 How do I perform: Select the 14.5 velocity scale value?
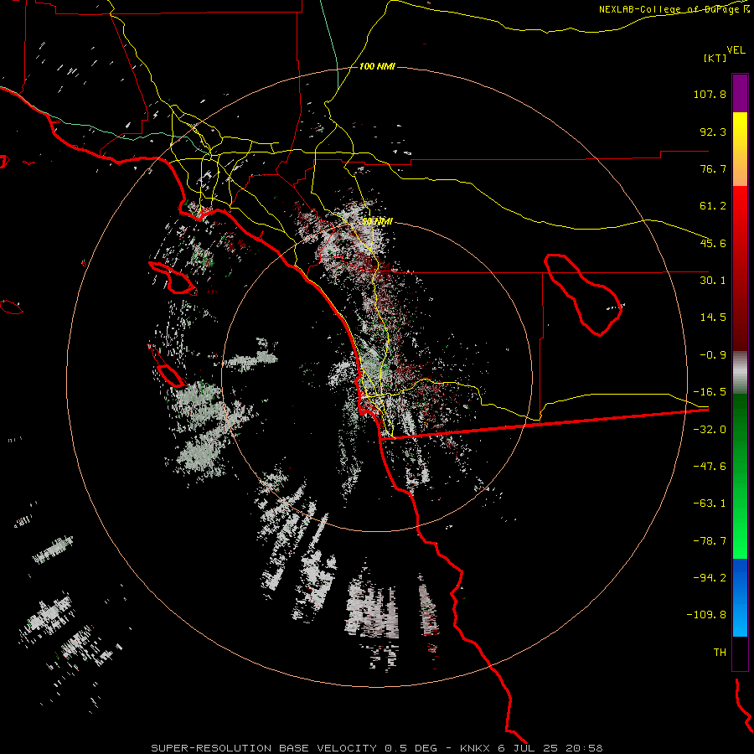point(713,318)
